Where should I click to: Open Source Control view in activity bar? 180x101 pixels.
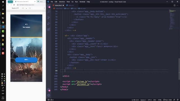[49, 17]
